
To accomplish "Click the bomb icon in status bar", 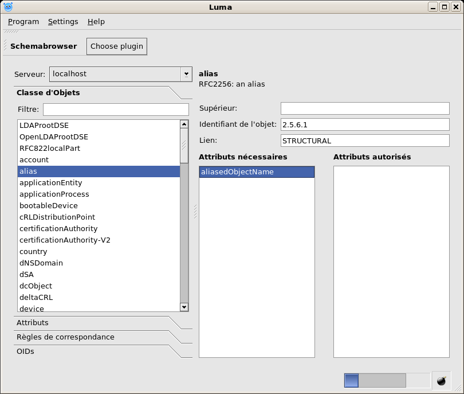I will point(441,381).
